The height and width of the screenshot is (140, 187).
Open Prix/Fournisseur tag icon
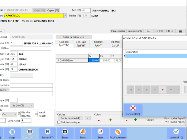pyautogui.click(x=118, y=133)
